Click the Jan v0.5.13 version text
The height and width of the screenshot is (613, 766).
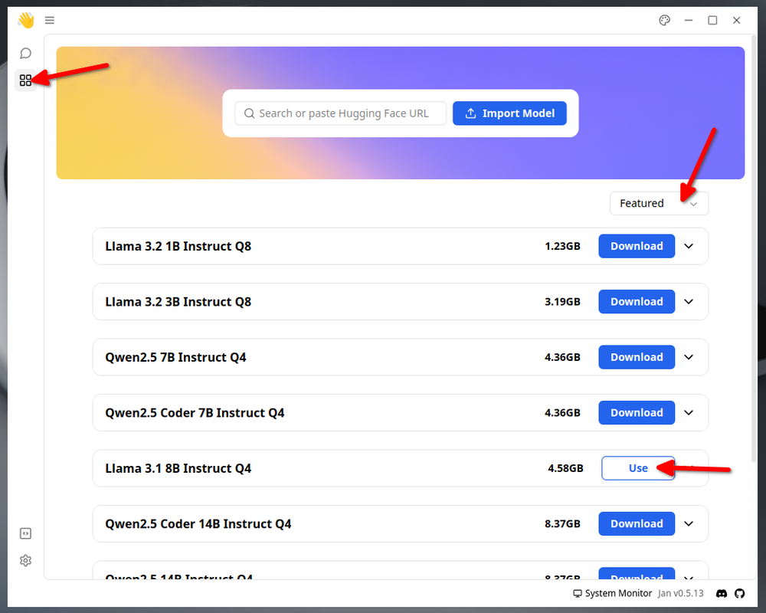tap(680, 593)
